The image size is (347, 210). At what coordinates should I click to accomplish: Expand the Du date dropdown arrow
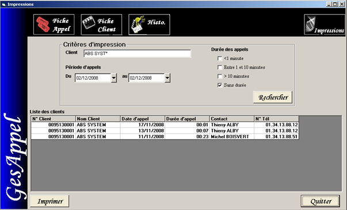pos(114,78)
